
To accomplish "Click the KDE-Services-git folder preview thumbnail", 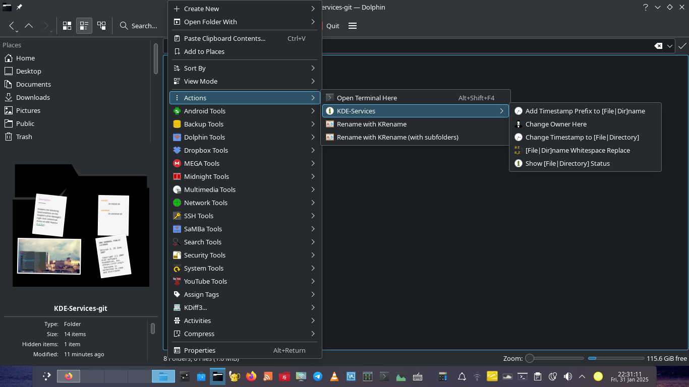I will tap(81, 225).
